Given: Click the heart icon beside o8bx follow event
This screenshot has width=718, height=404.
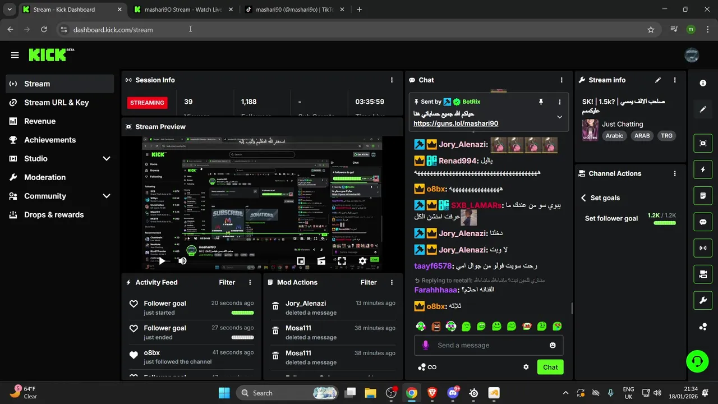Looking at the screenshot, I should point(134,355).
